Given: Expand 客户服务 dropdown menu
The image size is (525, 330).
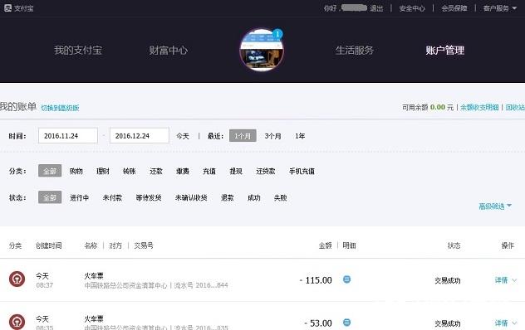Looking at the screenshot, I should (499, 8).
